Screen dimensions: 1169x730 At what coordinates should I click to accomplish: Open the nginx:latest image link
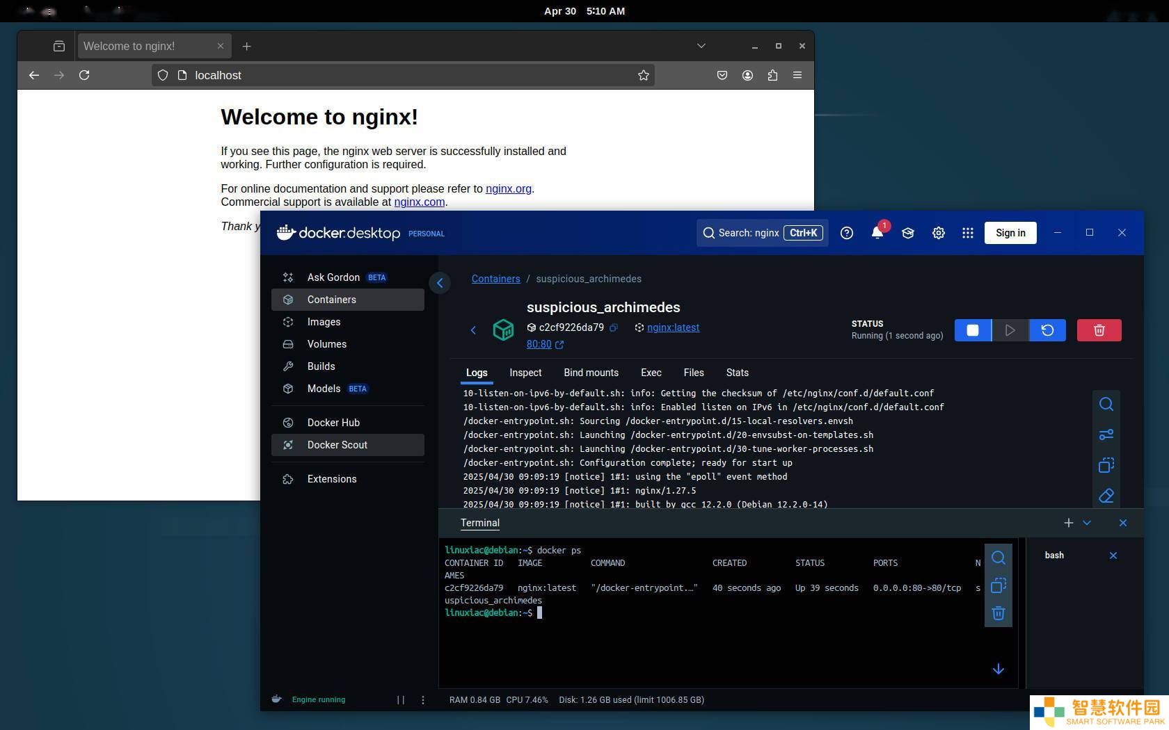[x=673, y=327]
